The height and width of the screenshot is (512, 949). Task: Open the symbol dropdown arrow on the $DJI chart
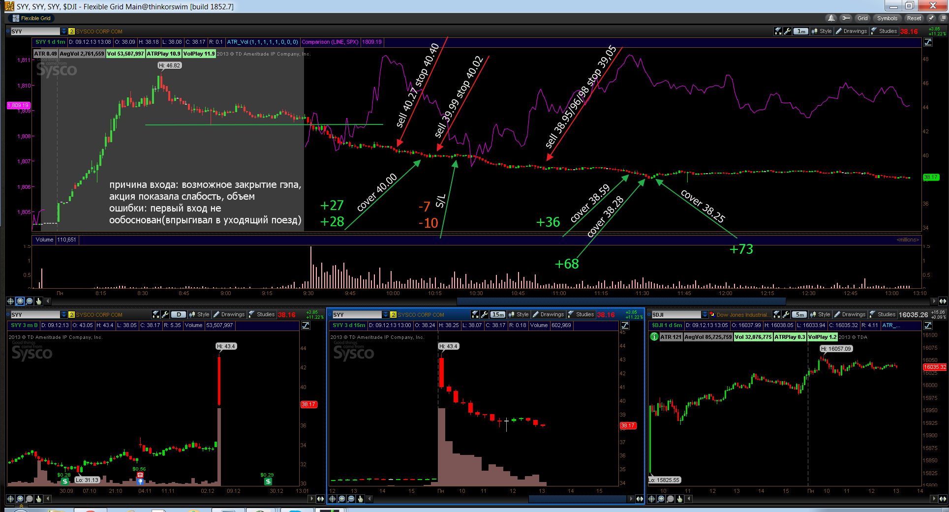coord(705,314)
